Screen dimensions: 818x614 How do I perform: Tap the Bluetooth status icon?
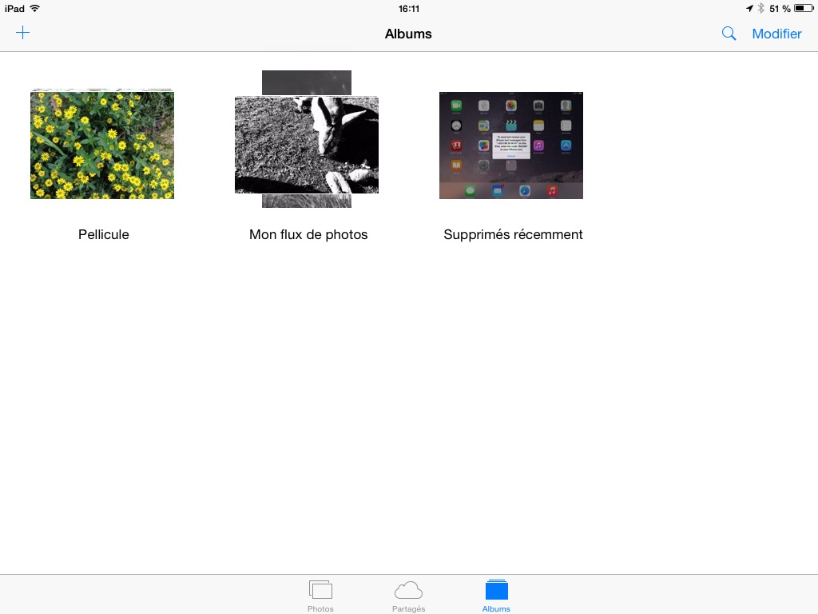pos(760,8)
